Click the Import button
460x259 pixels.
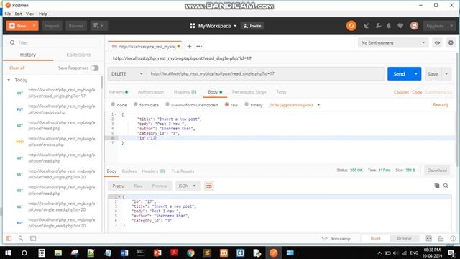[52, 26]
